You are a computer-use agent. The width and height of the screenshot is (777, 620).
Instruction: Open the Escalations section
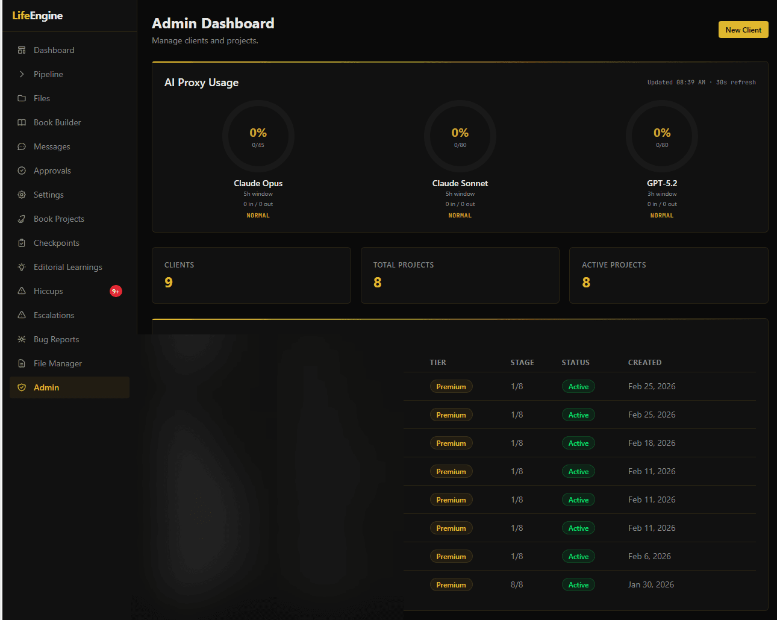[53, 315]
